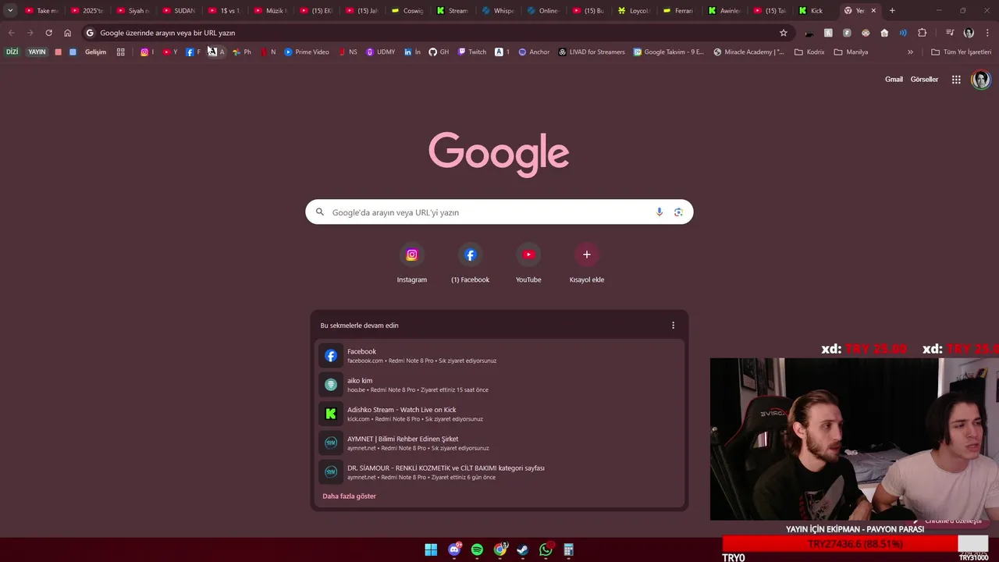The image size is (999, 562).
Task: Focus the address bar URL field
Action: coord(437,33)
